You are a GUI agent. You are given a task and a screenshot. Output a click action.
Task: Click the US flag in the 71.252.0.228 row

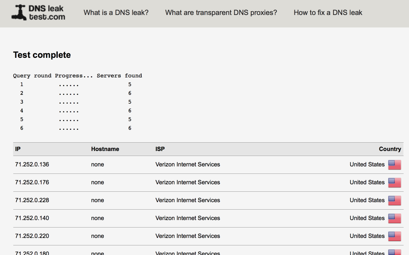[x=394, y=201]
